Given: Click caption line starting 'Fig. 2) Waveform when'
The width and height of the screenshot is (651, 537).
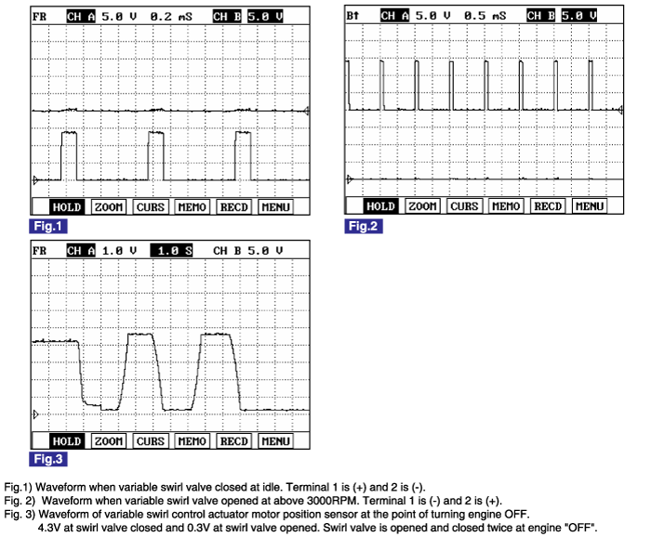Looking at the screenshot, I should click(253, 501).
